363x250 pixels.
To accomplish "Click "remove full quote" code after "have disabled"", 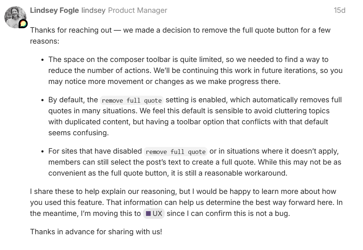I will click(x=176, y=151).
